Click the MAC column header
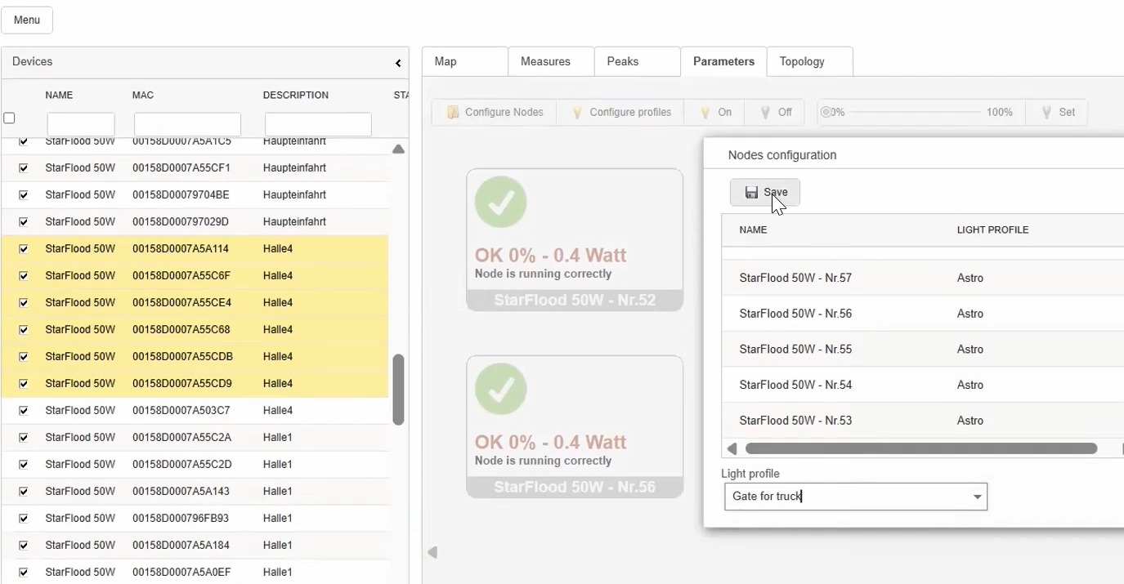1124x584 pixels. [x=143, y=96]
